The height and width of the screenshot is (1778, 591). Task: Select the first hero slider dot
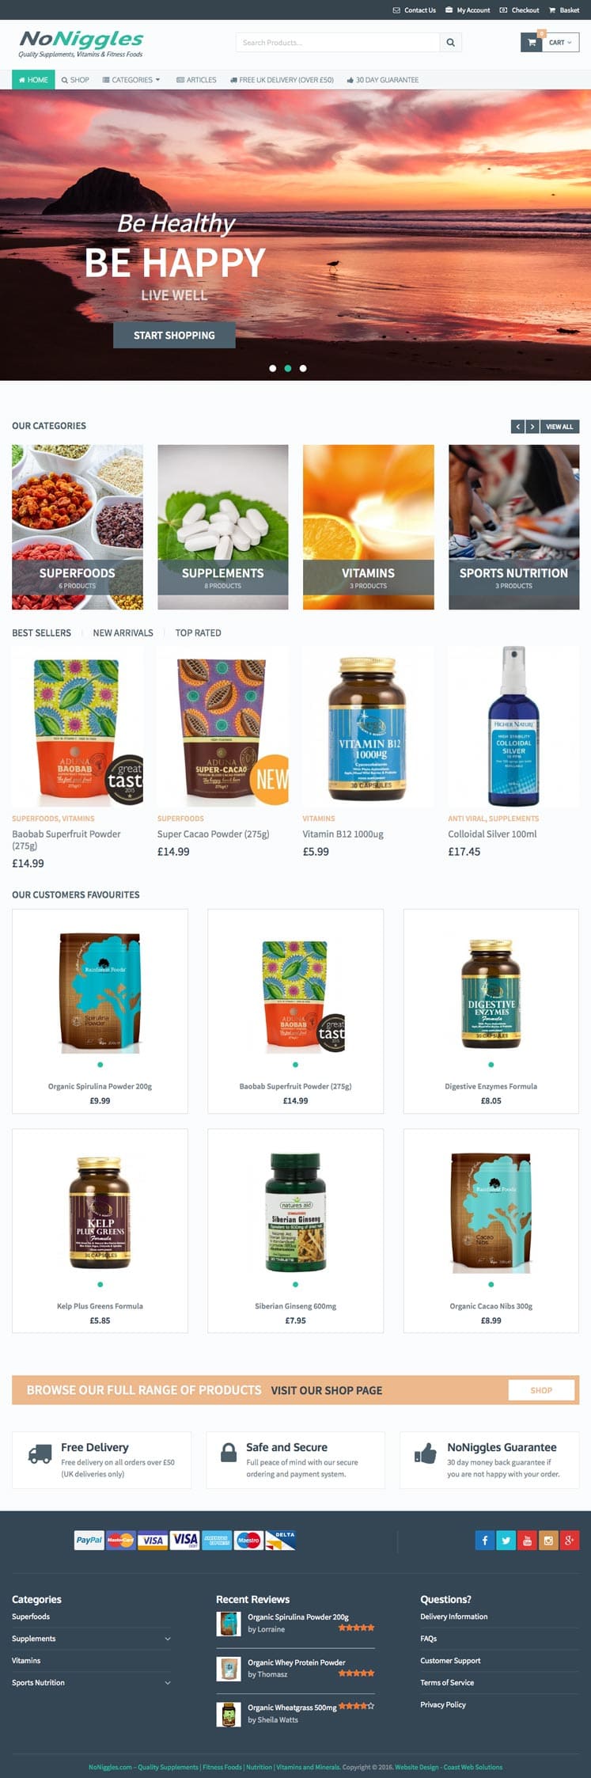(x=273, y=368)
